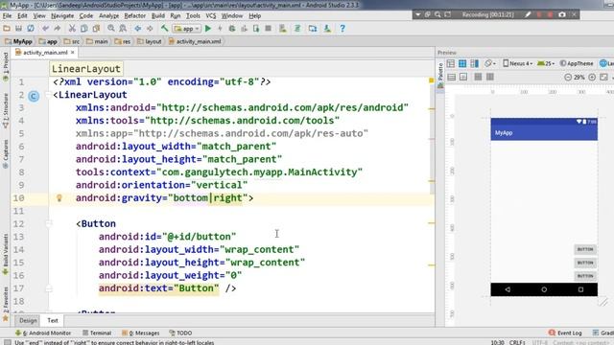Click the zoom in button in preview
This screenshot has height=345, width=614.
click(592, 77)
